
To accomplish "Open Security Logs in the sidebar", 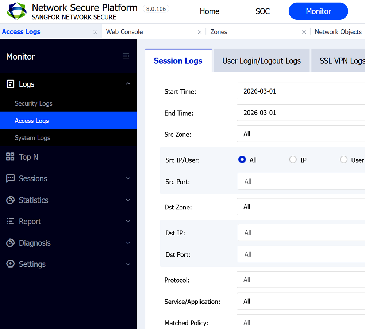I will coord(34,103).
